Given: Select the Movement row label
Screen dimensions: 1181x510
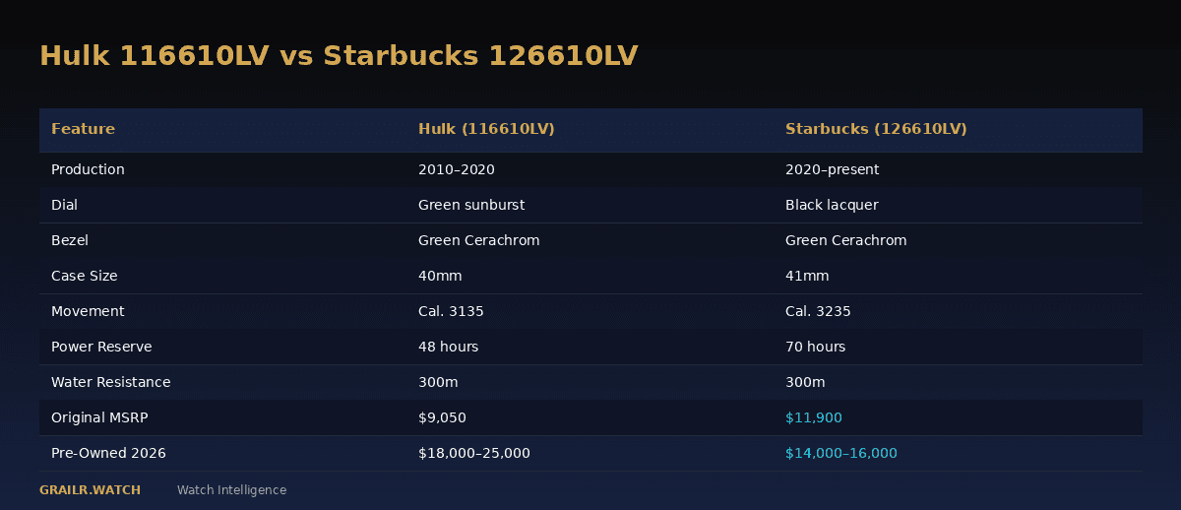Looking at the screenshot, I should tap(88, 311).
